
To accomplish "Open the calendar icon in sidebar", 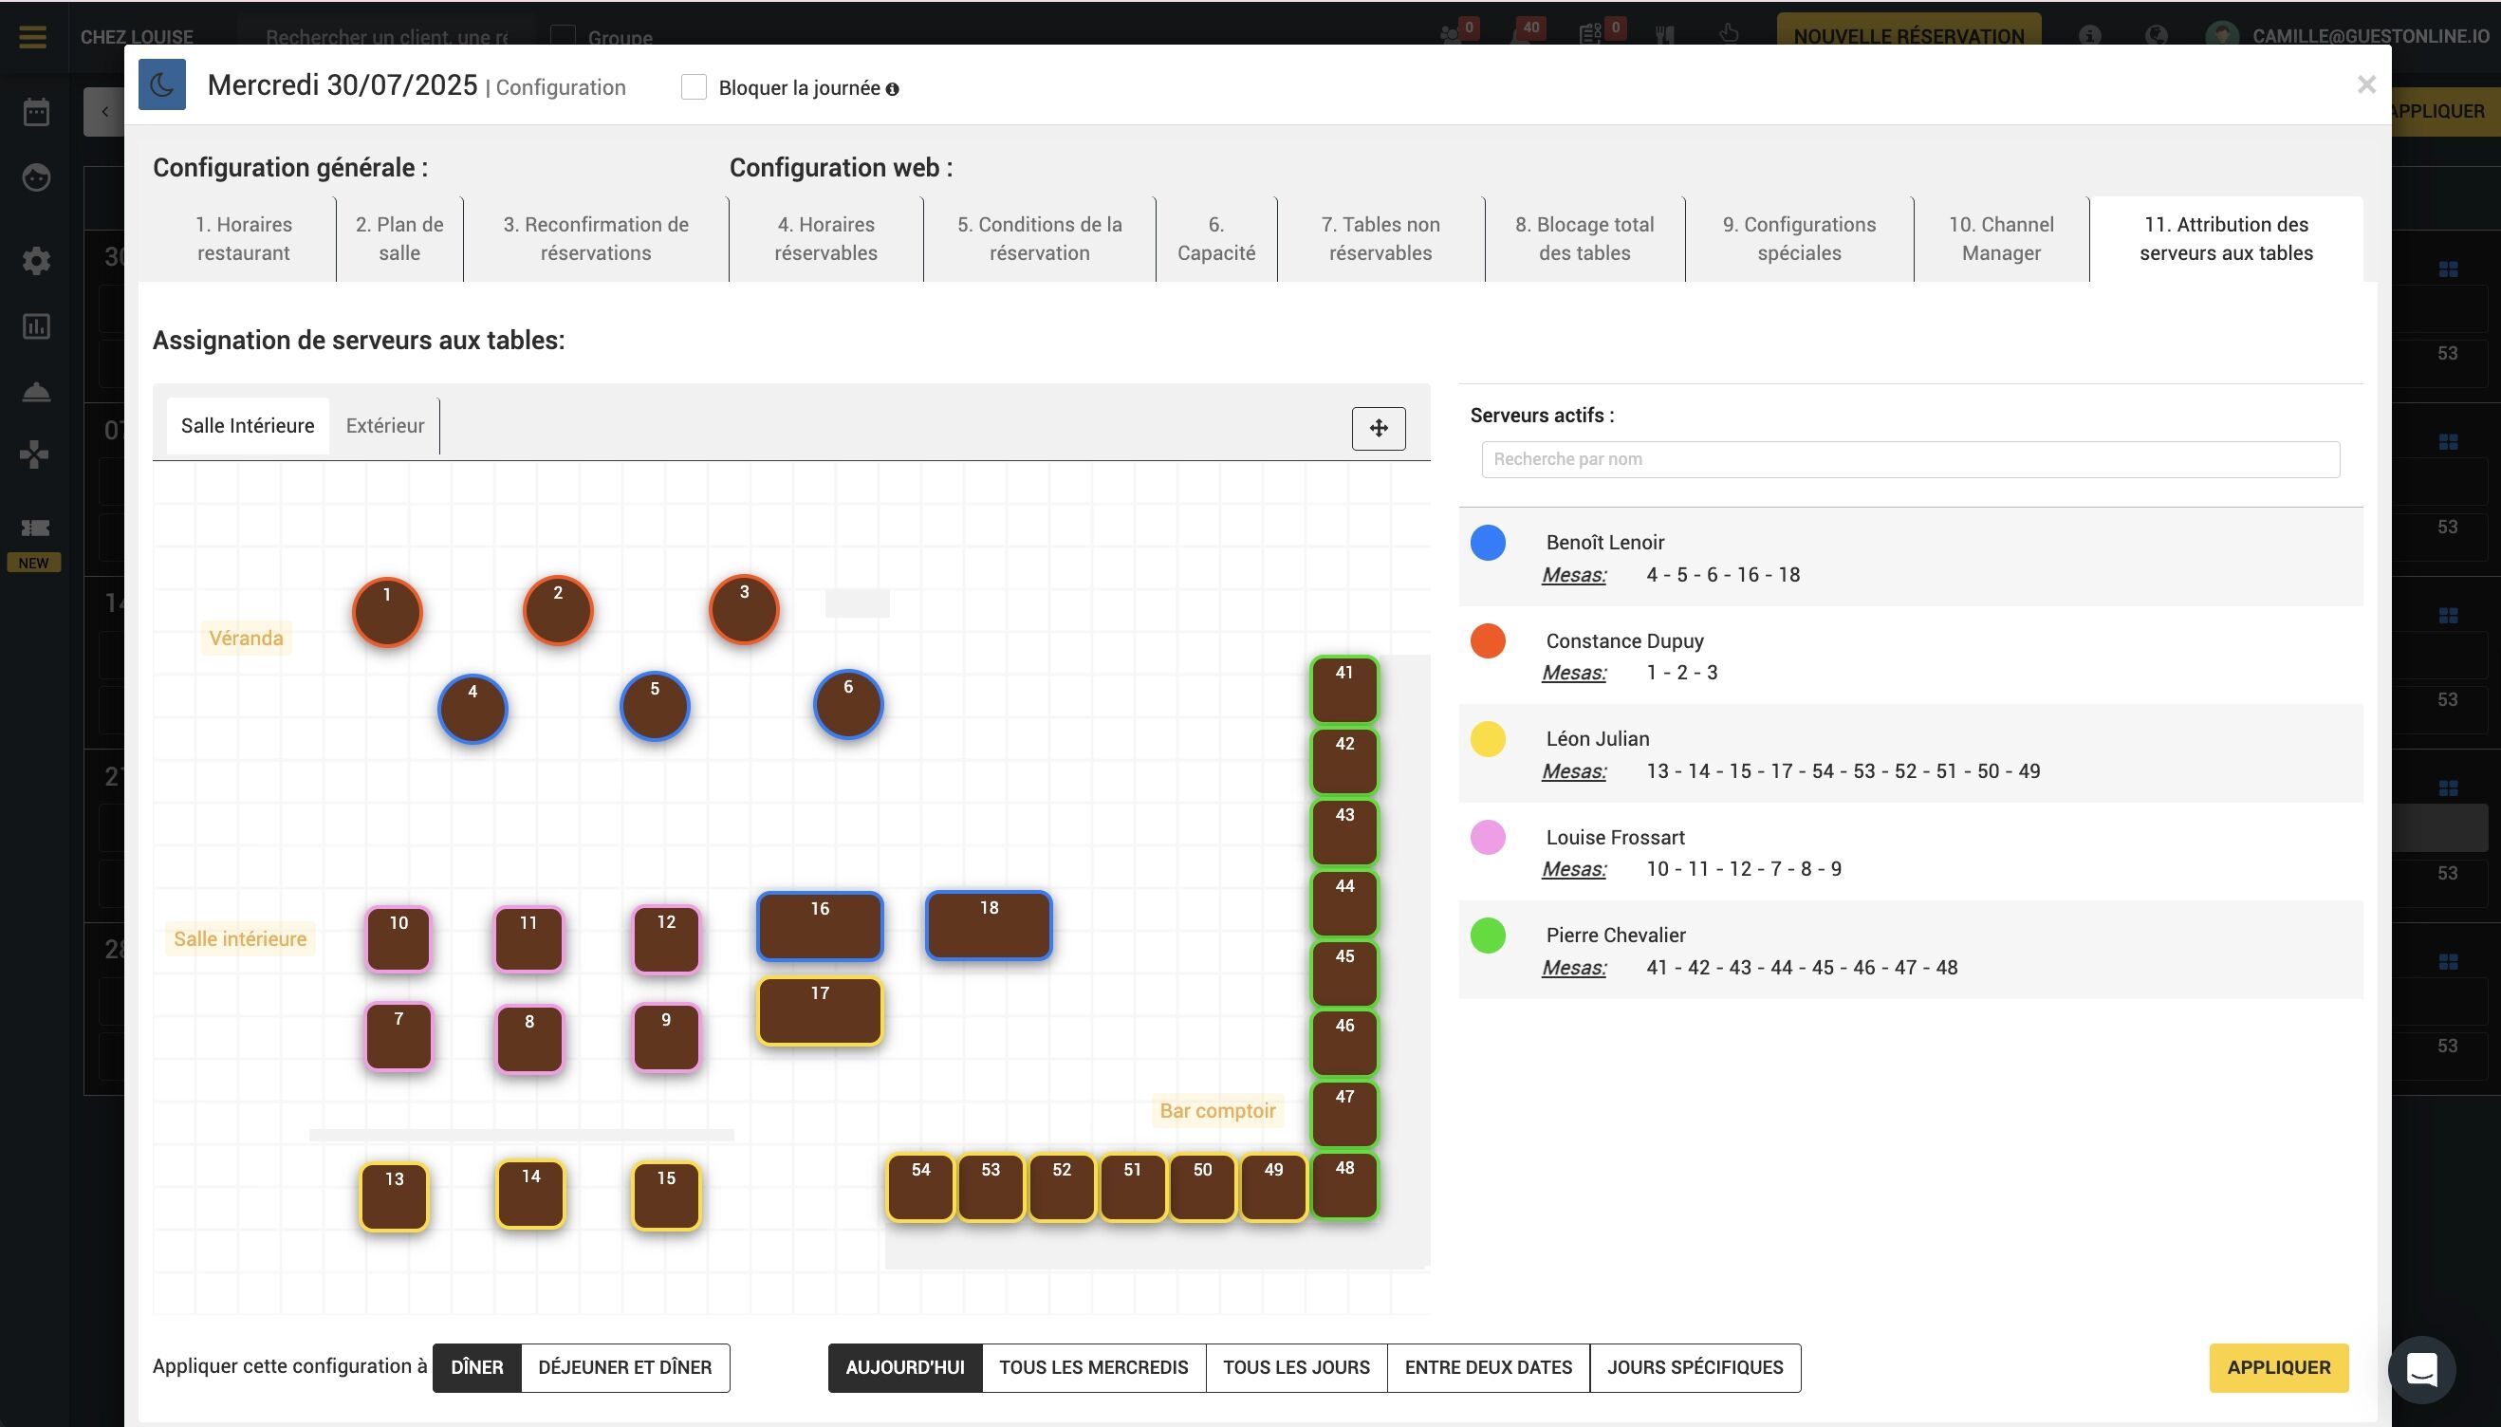I will point(36,112).
